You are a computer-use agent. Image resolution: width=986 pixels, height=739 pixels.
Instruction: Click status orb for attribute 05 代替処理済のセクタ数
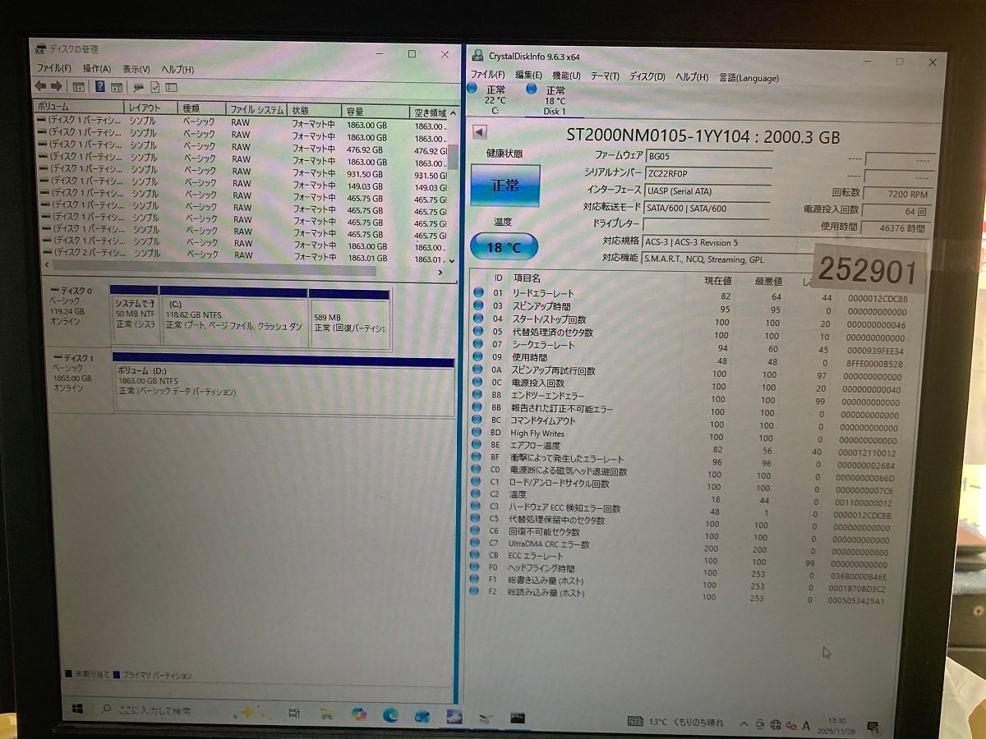[x=478, y=332]
